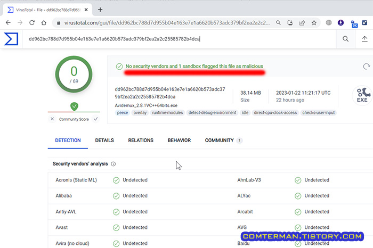Open the BEHAVIOR tab
Image resolution: width=373 pixels, height=248 pixels.
[x=179, y=140]
